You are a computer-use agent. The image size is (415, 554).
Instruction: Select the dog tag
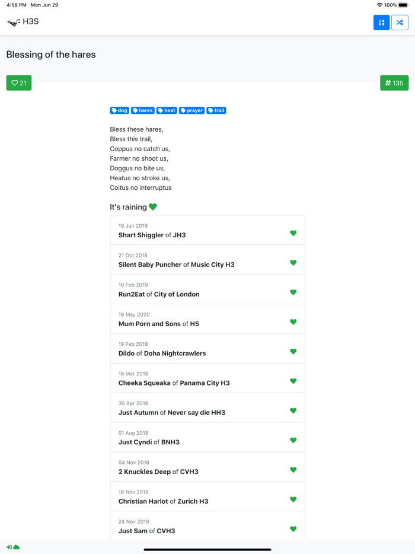(119, 110)
